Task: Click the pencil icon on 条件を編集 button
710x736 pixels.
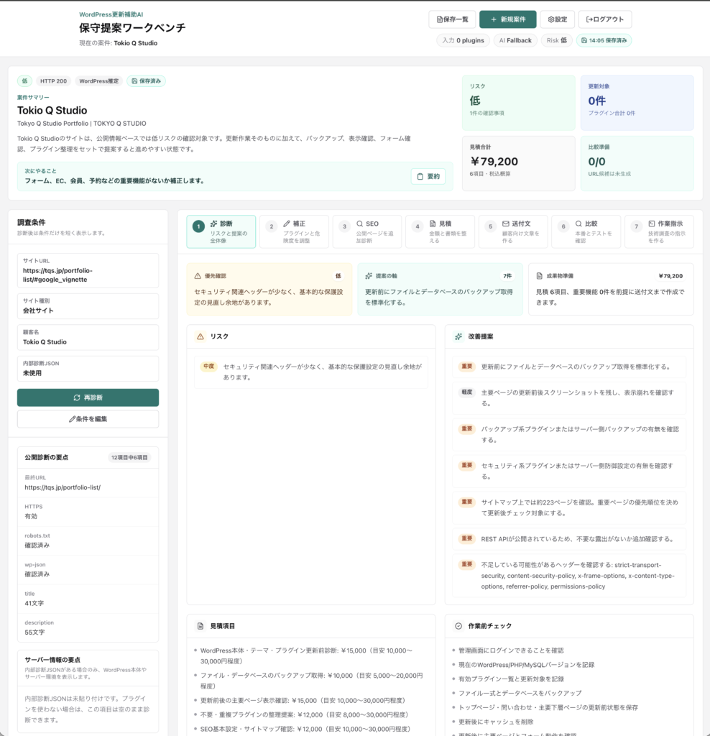Action: point(72,419)
